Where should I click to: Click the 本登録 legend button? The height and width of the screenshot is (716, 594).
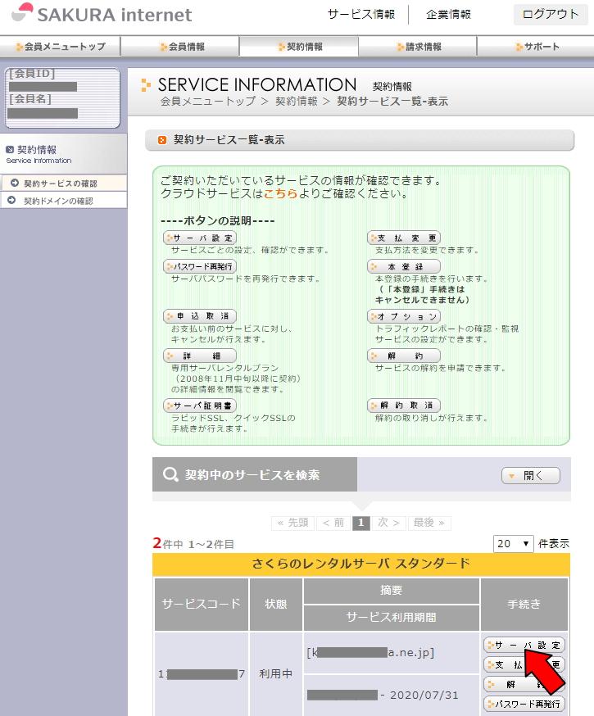tap(404, 266)
